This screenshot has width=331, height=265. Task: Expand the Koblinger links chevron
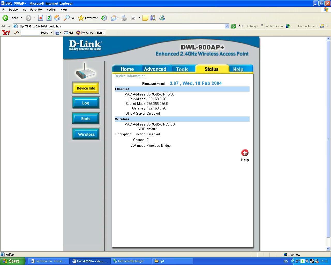pos(262,25)
